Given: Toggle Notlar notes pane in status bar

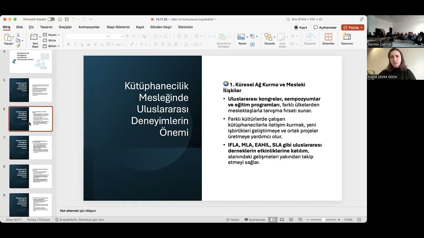Looking at the screenshot, I should point(233,220).
